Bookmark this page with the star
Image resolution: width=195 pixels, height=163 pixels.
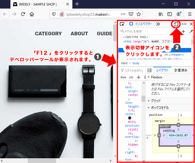(x=139, y=14)
